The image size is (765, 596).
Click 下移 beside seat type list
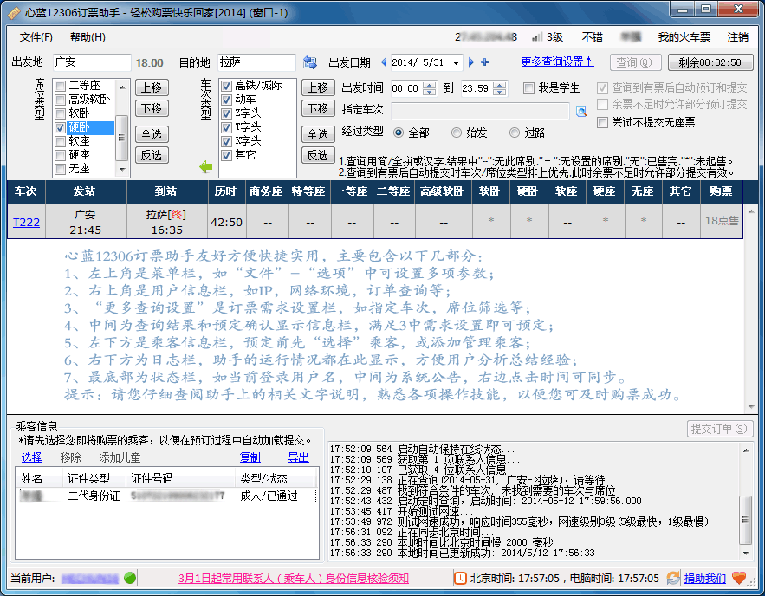152,108
